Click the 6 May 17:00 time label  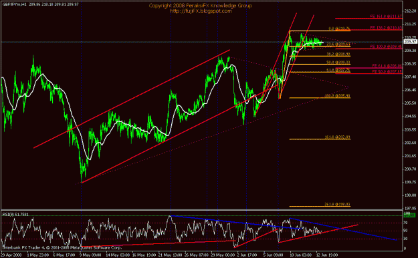point(64,255)
